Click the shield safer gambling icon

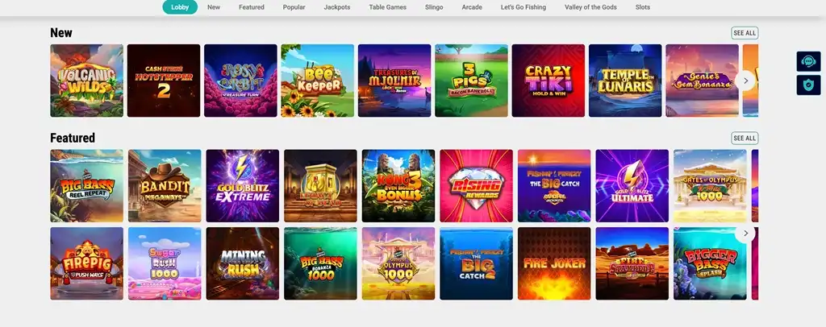pos(808,85)
